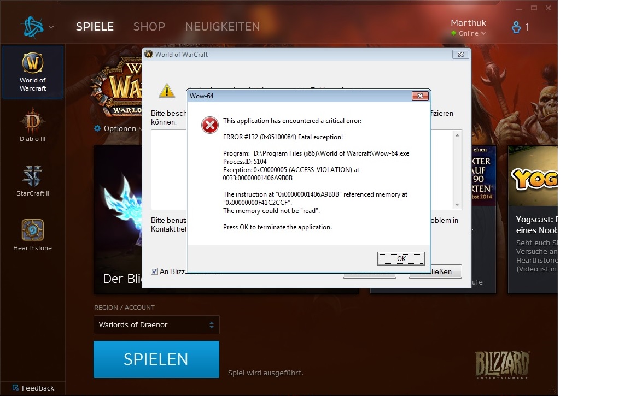The image size is (630, 396).
Task: Click the Program path line in error dialog
Action: pyautogui.click(x=316, y=153)
